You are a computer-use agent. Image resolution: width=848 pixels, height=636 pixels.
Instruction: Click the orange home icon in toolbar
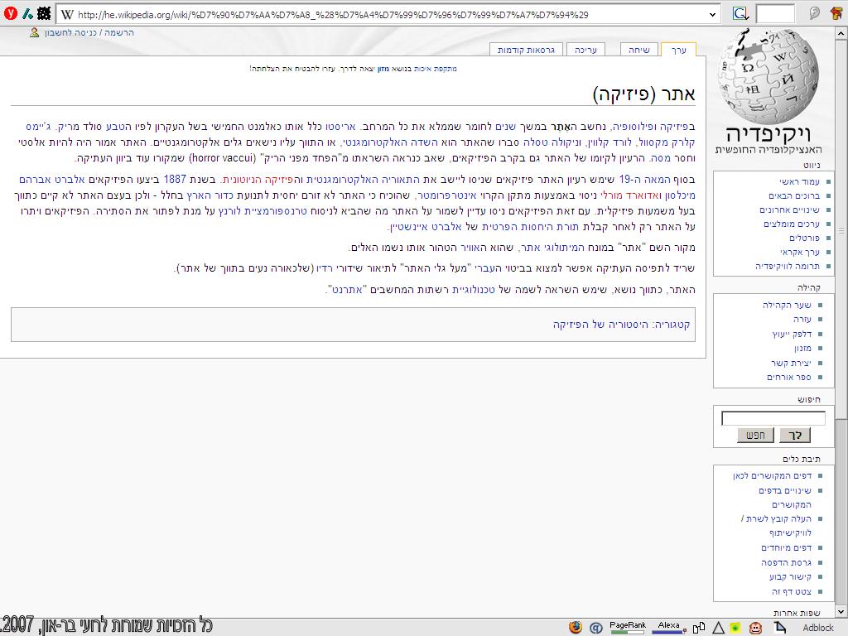(836, 13)
